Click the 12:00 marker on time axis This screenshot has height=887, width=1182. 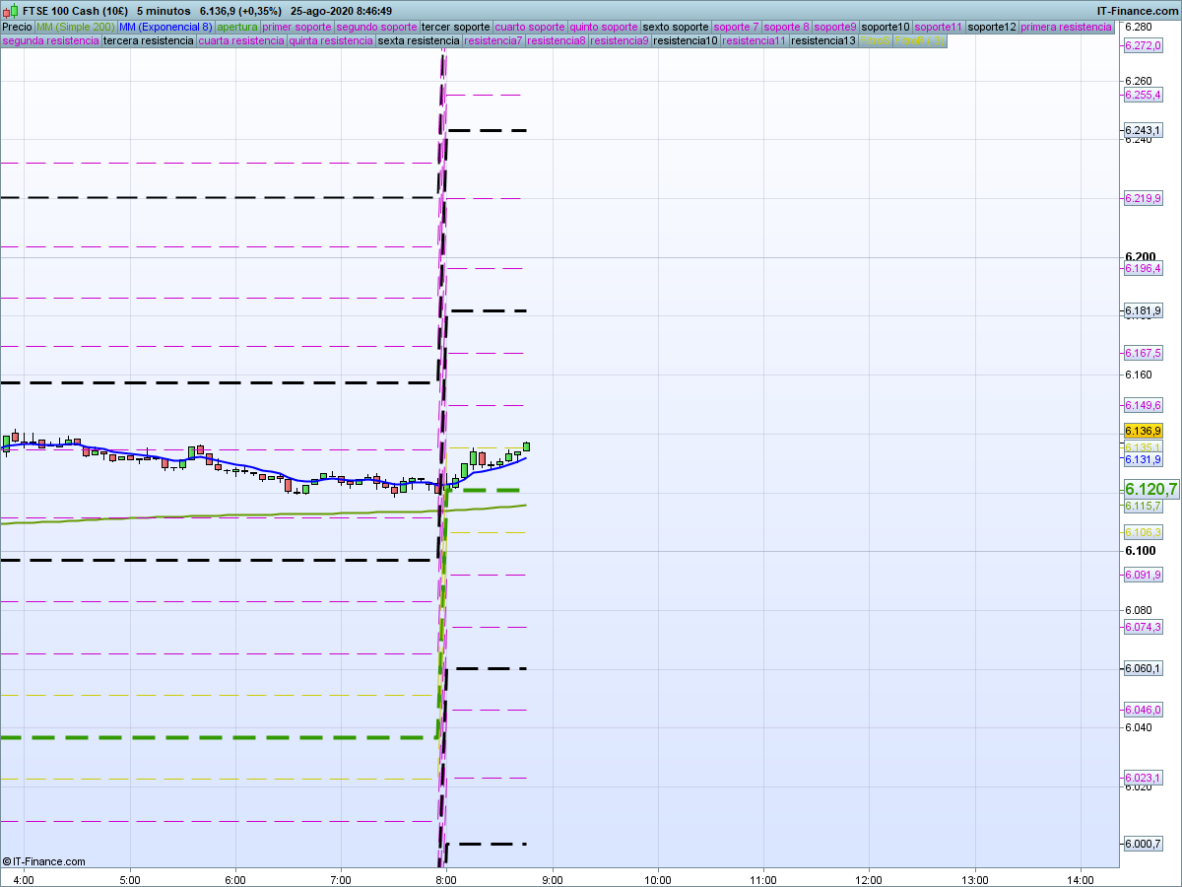tap(869, 879)
